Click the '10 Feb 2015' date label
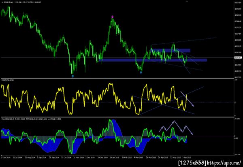The image size is (243, 167). [127, 158]
